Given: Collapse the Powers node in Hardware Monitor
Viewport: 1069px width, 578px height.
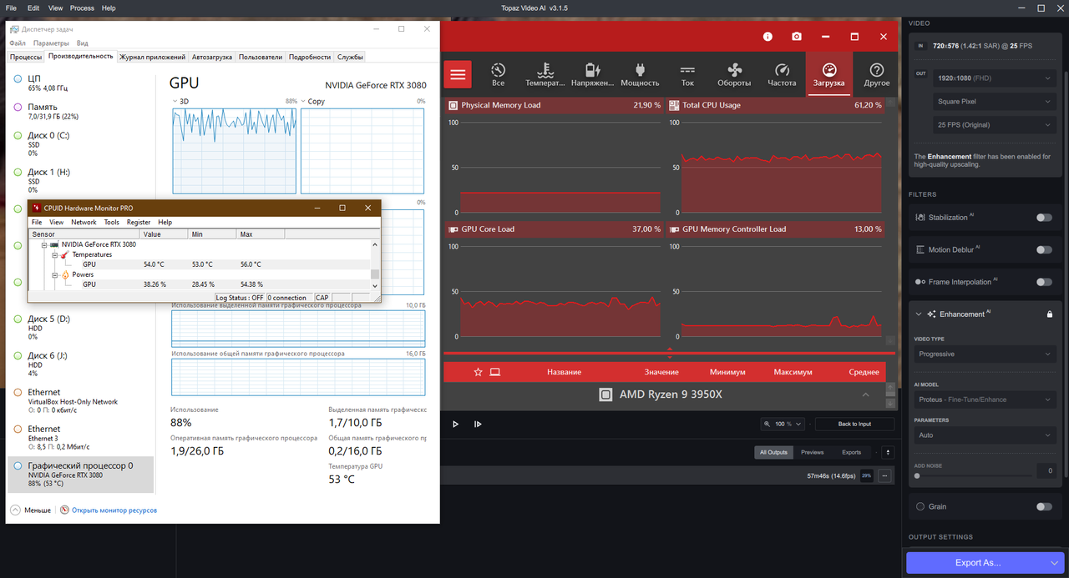Looking at the screenshot, I should coord(55,274).
